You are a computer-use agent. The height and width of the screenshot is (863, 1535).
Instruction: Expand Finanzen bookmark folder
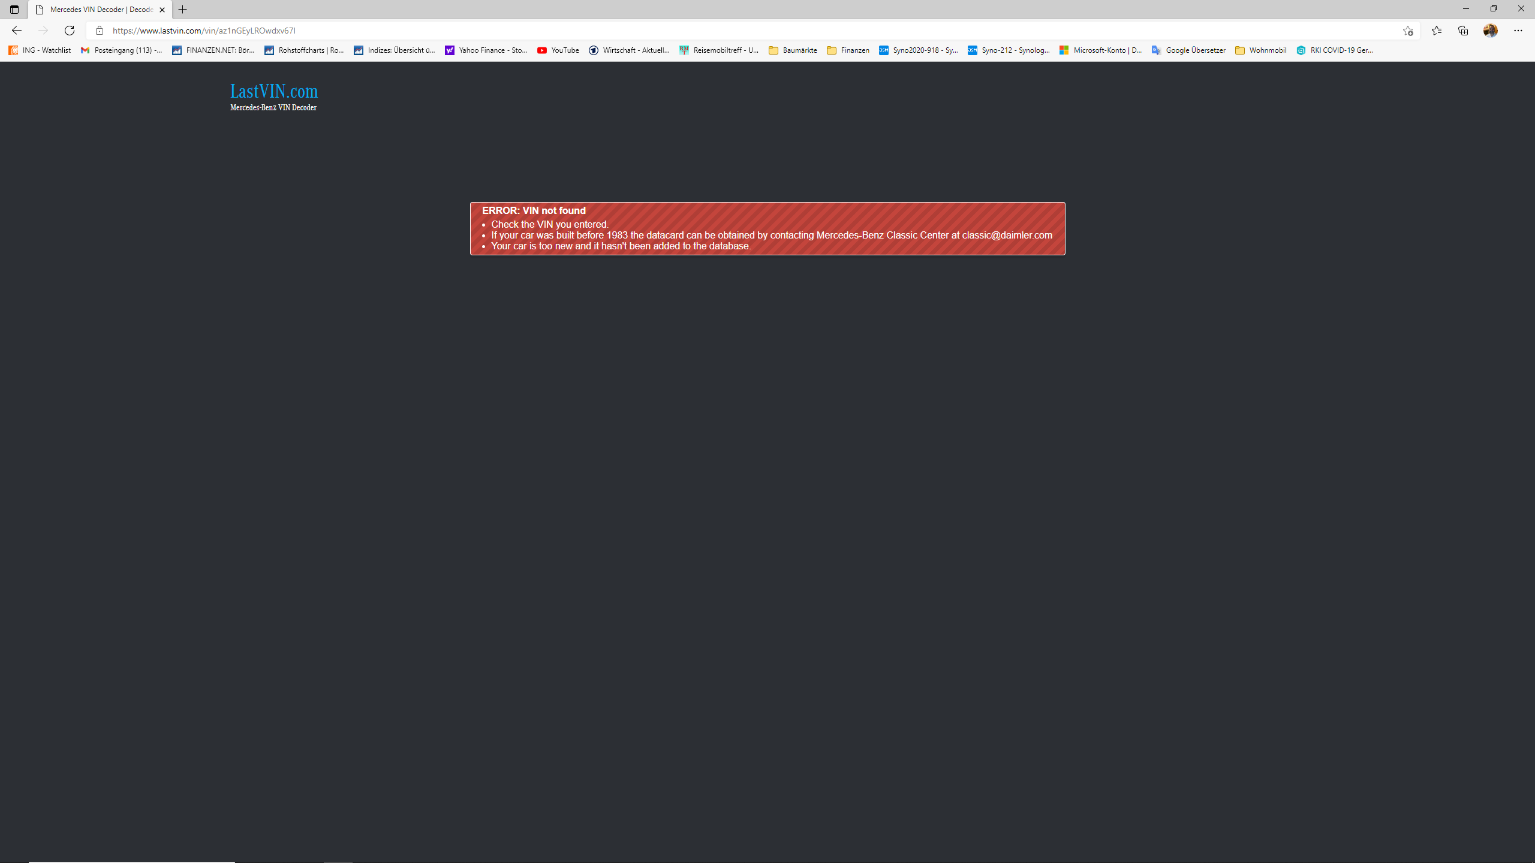848,50
